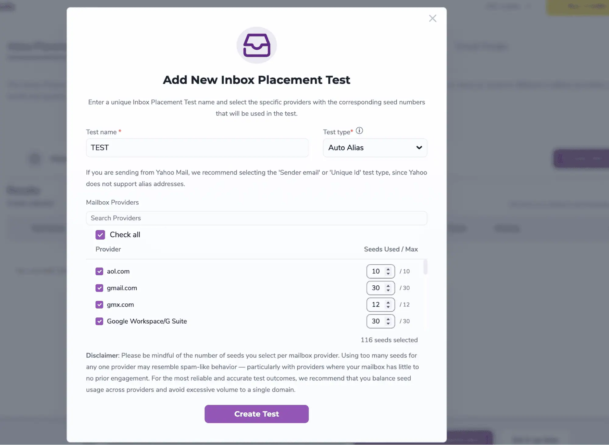Increase gmx.com seeds with the up arrow
Image resolution: width=609 pixels, height=445 pixels.
388,302
